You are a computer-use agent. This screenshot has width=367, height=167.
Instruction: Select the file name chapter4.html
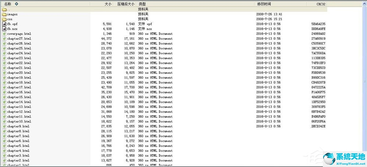coord(18,150)
